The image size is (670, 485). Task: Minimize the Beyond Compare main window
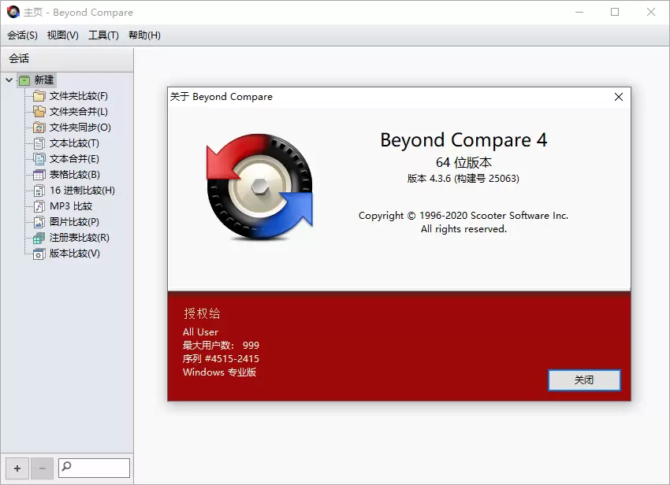pos(579,12)
